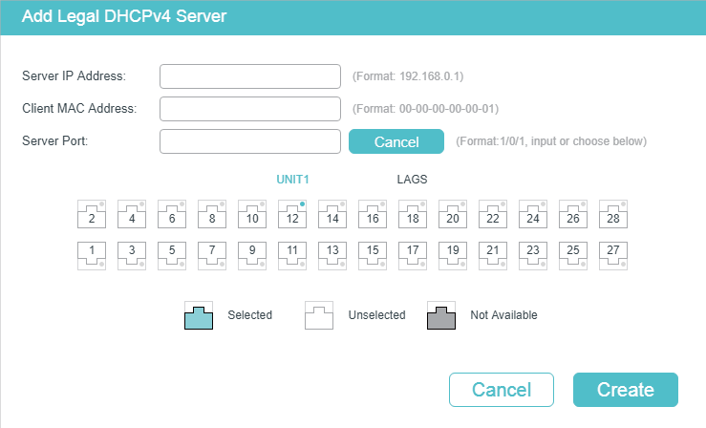Select port 24 icon

[533, 214]
